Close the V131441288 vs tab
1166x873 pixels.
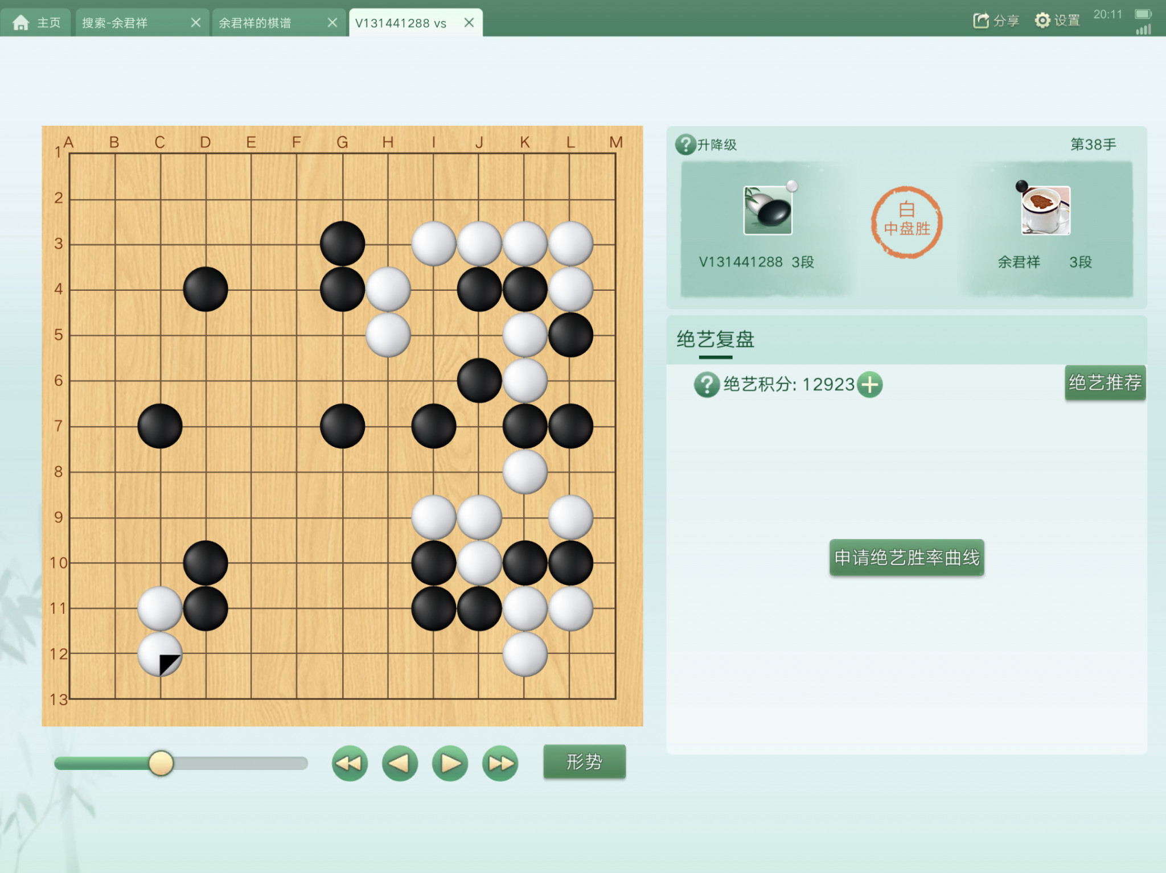click(469, 23)
